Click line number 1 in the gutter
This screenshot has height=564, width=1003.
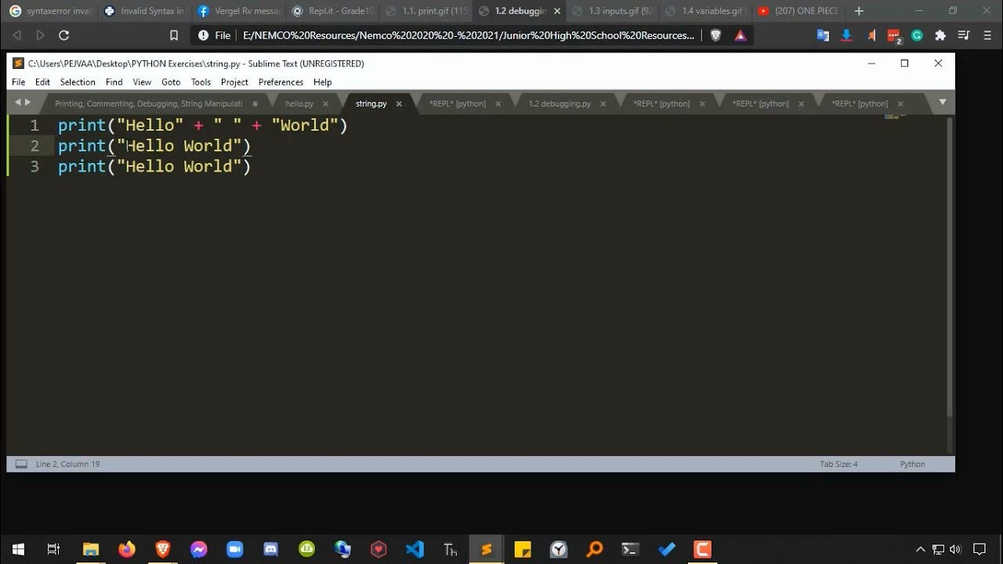[34, 125]
